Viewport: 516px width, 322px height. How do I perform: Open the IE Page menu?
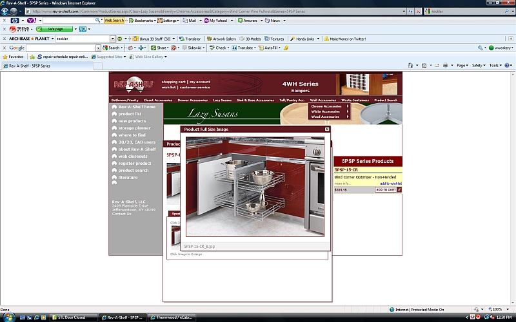pyautogui.click(x=462, y=66)
